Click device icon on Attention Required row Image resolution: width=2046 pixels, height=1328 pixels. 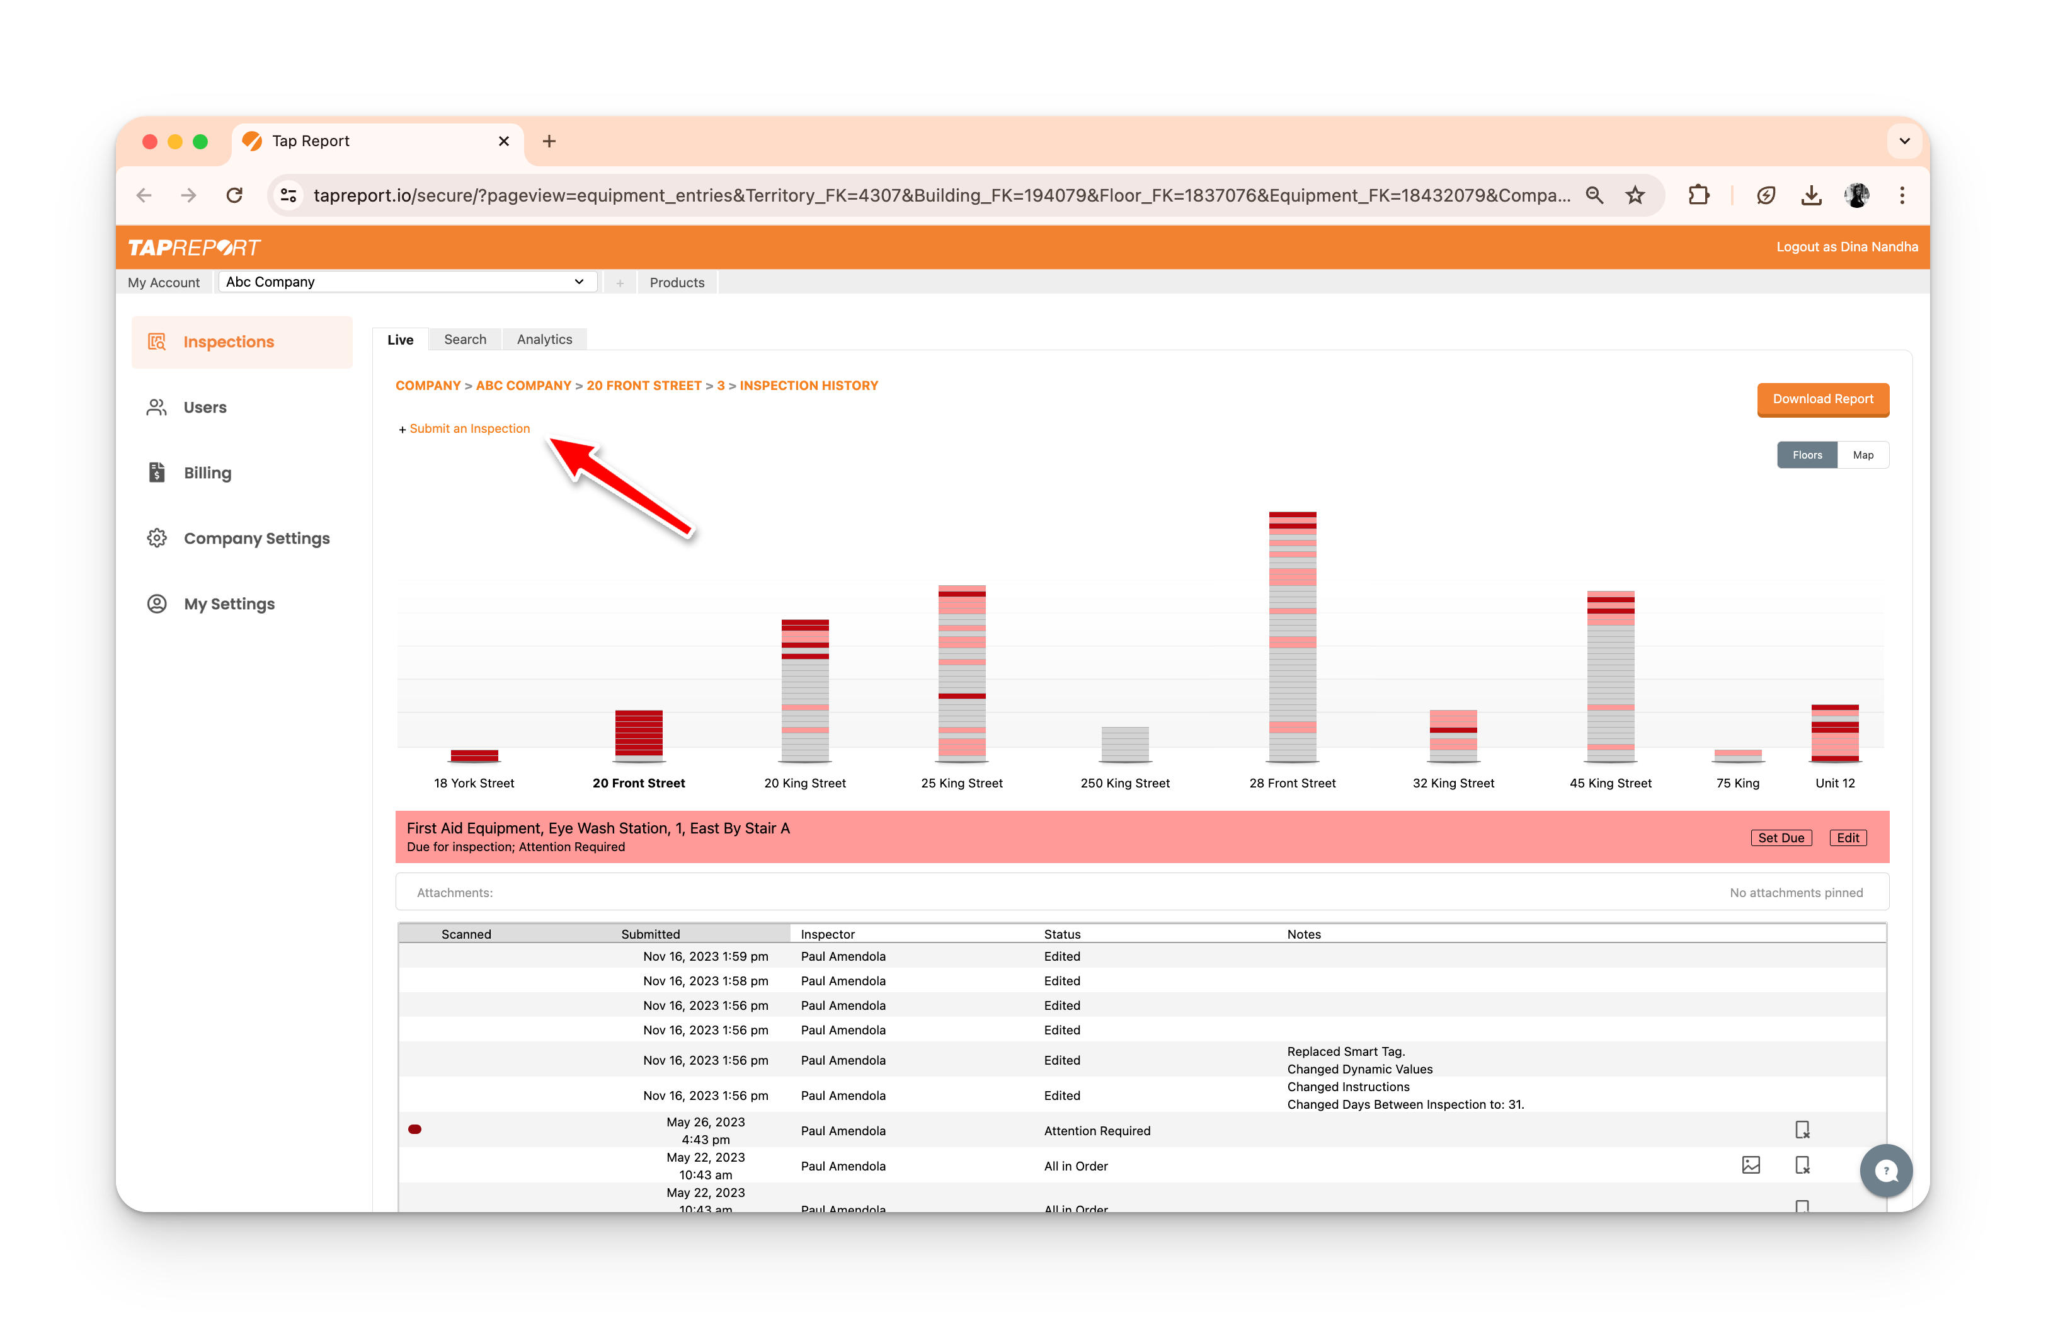click(x=1802, y=1130)
